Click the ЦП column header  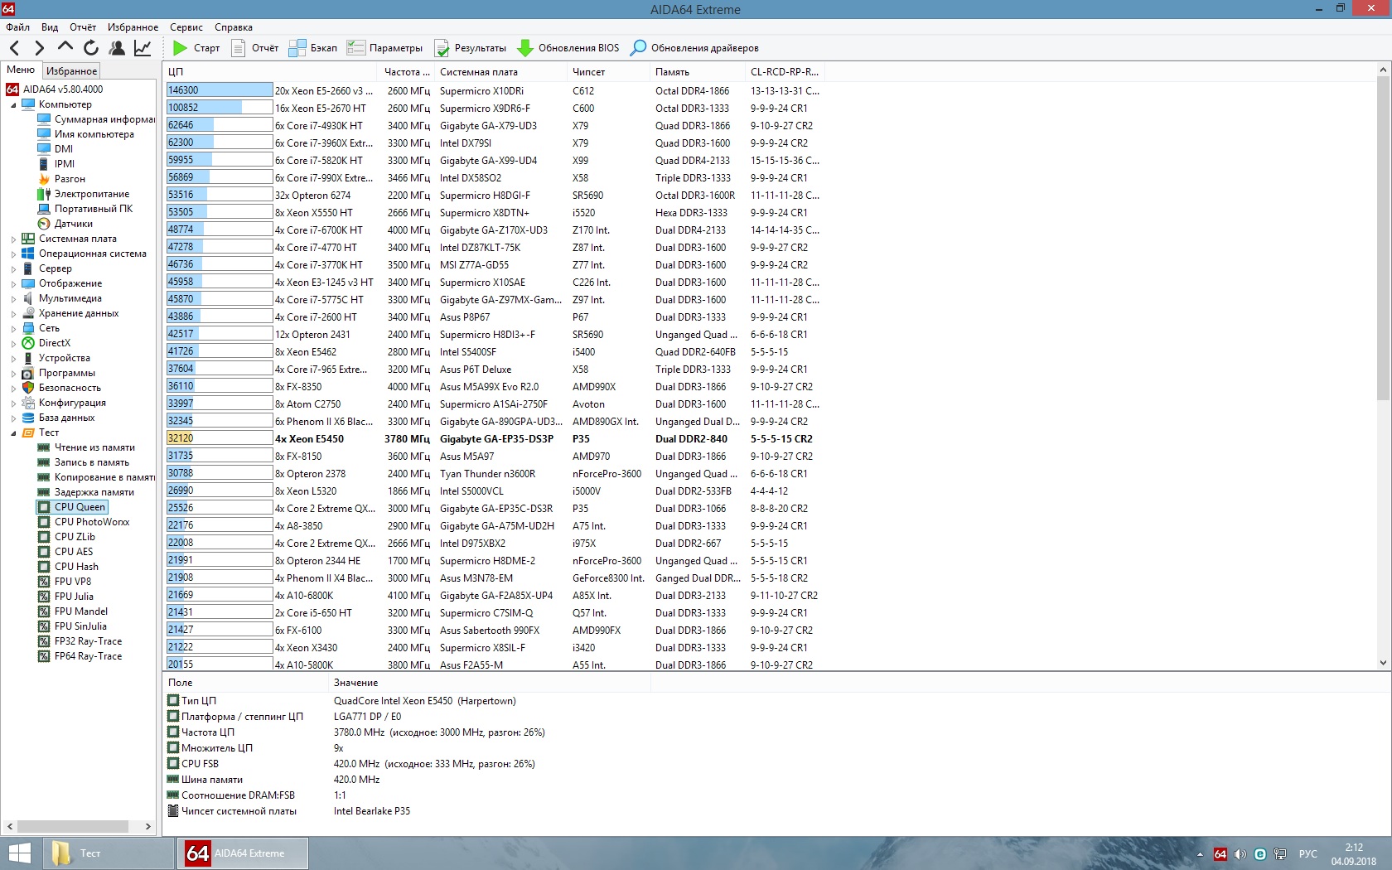click(x=272, y=72)
